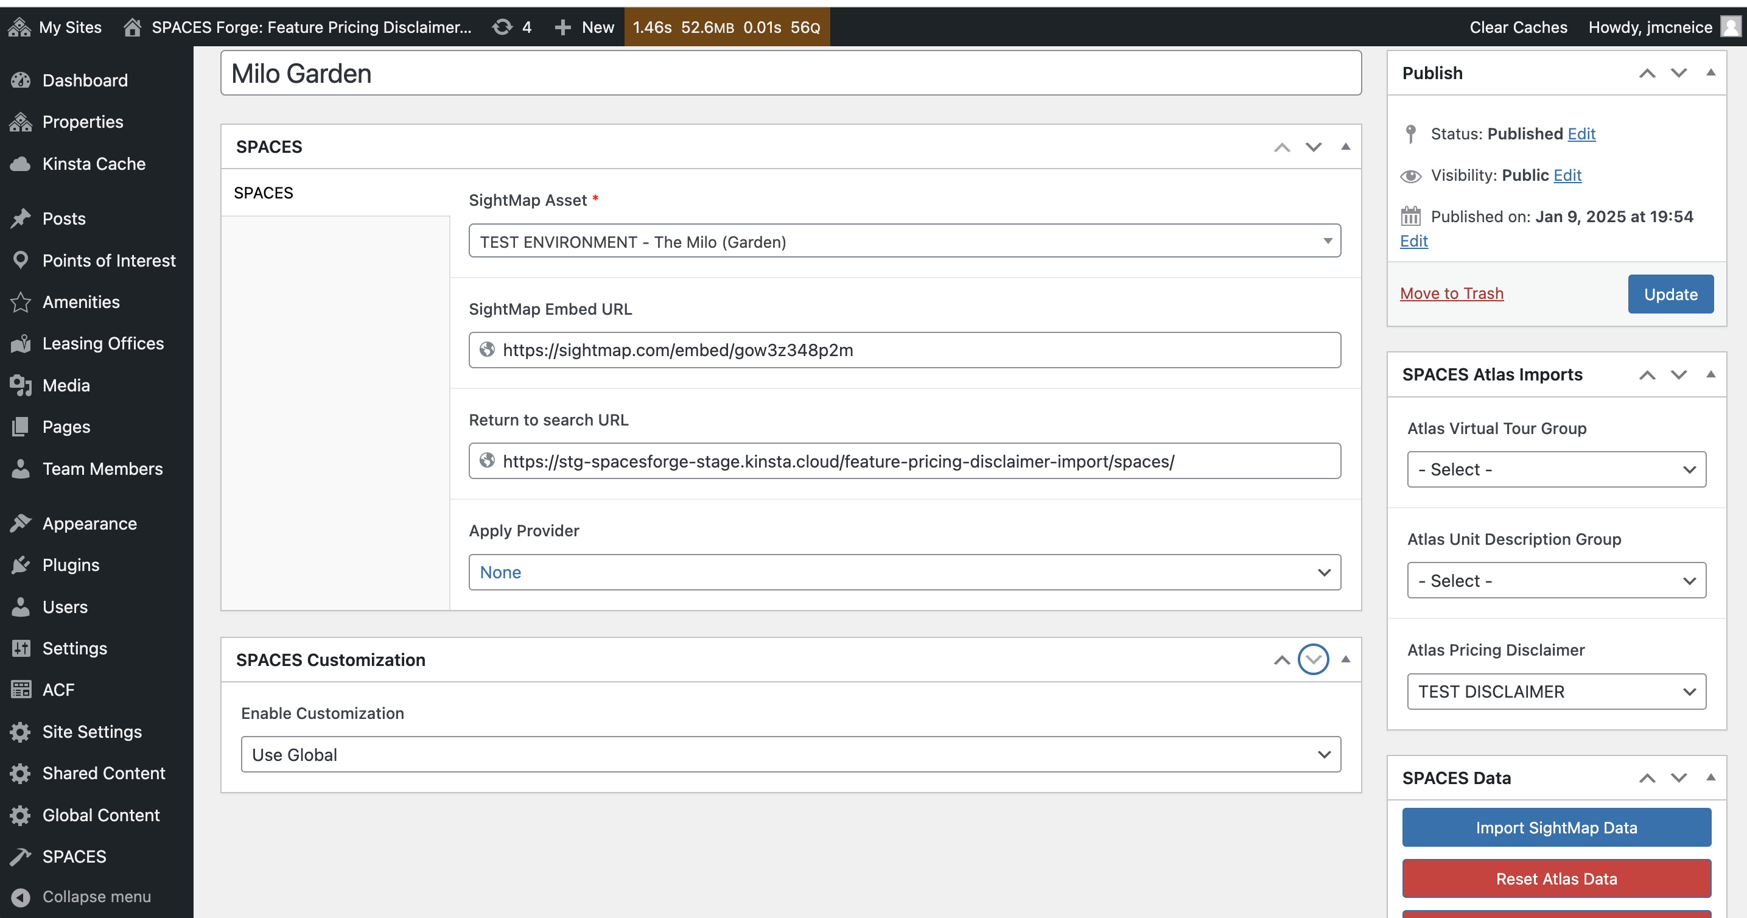Open the updates refresh icon showing 4

502,27
